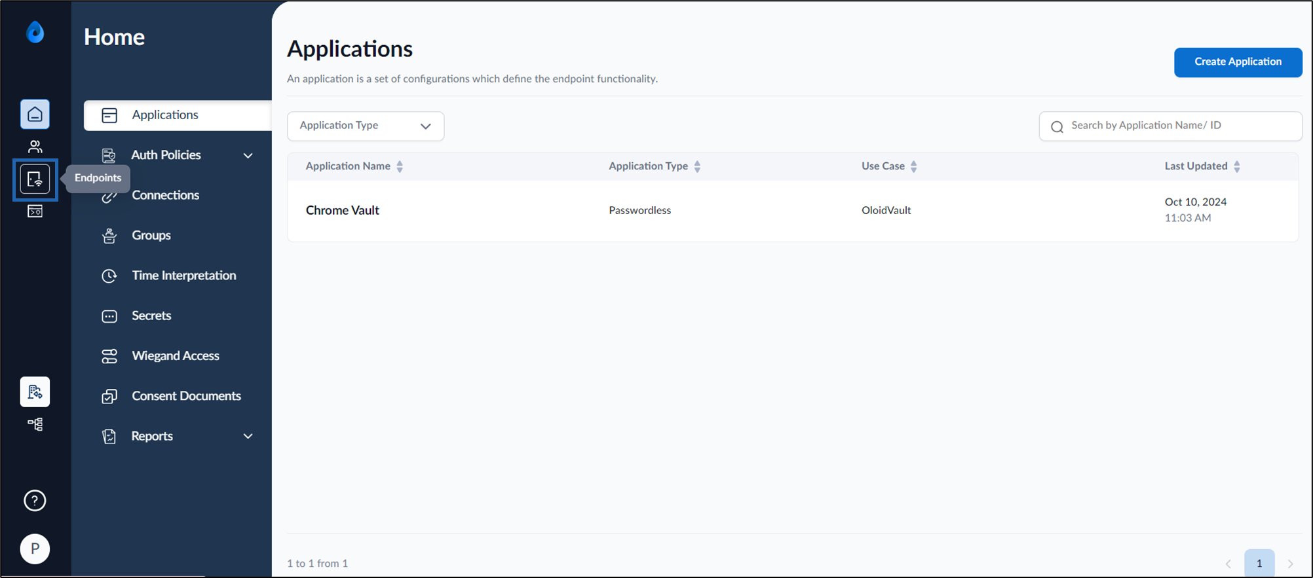
Task: Open the help question mark icon
Action: click(35, 501)
